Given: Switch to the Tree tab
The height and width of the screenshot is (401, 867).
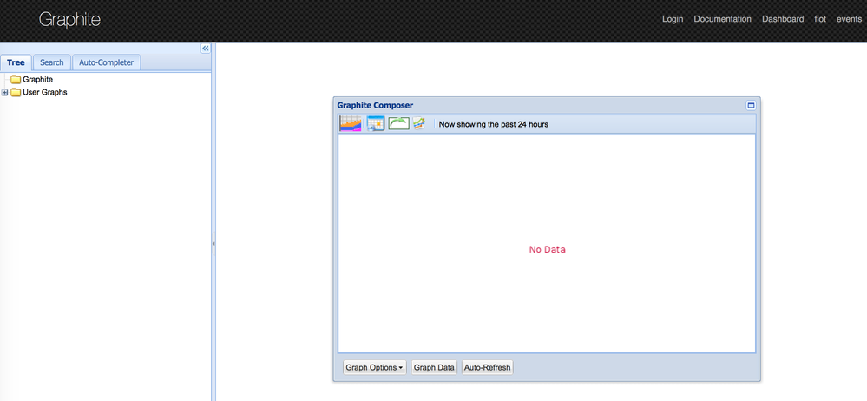Looking at the screenshot, I should point(16,62).
